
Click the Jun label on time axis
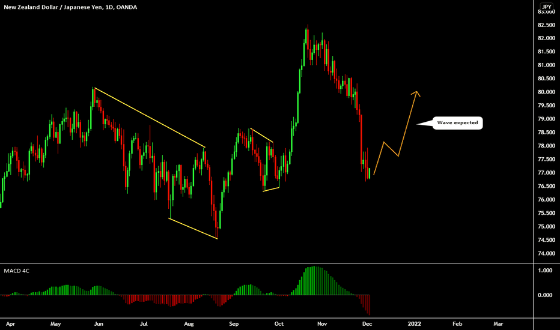[99, 324]
